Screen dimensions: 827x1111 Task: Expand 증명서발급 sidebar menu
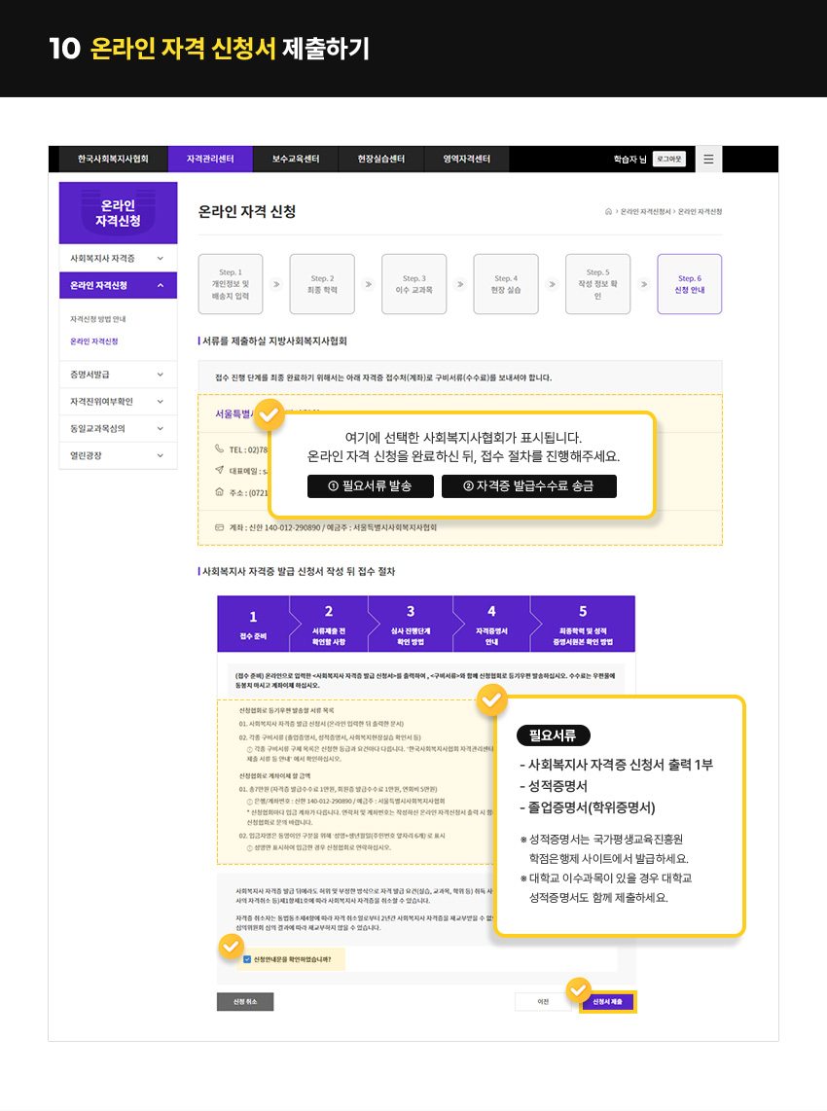(x=118, y=375)
